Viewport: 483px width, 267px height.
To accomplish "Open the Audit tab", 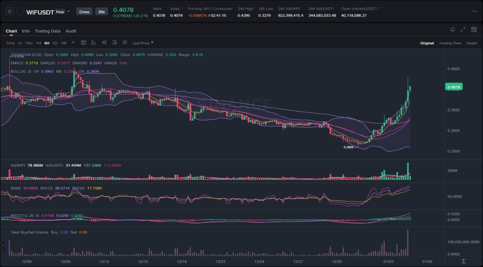I will coord(71,31).
